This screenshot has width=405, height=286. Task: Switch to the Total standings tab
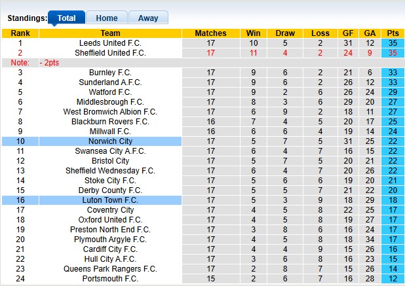(x=66, y=18)
